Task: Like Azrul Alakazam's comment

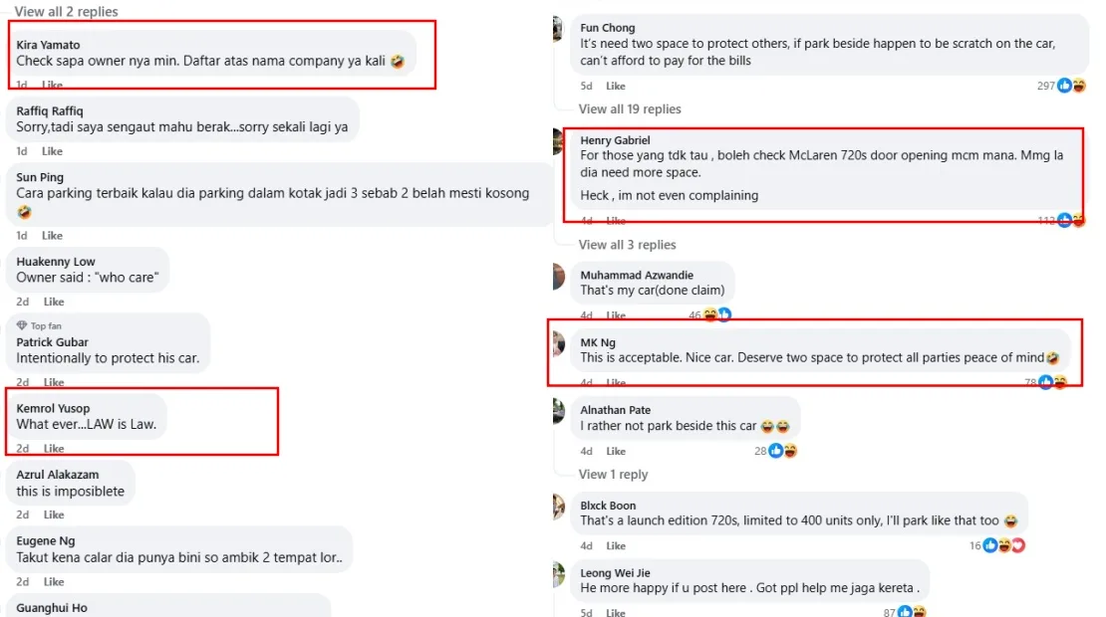Action: pyautogui.click(x=53, y=514)
